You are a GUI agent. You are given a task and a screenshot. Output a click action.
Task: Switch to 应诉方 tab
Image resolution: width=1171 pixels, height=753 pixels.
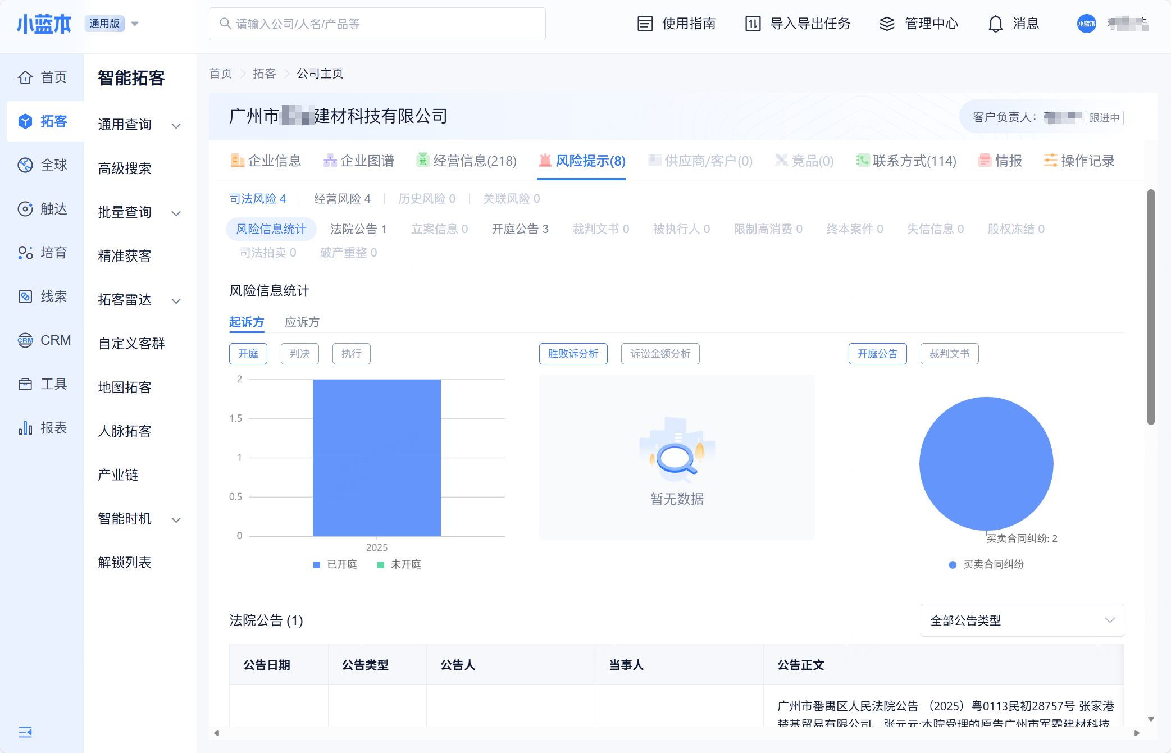coord(302,322)
